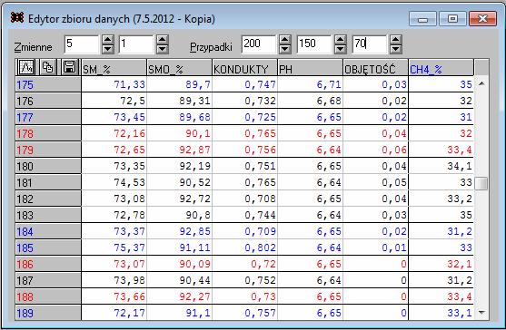Select row header 187
Screen dimensions: 506x330
(x=48, y=280)
